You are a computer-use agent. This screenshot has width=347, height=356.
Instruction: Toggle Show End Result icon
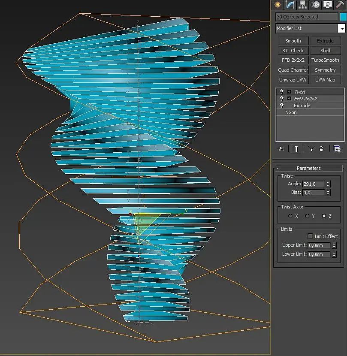click(296, 149)
